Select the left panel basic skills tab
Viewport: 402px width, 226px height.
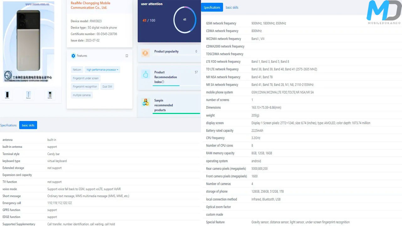tap(28, 125)
